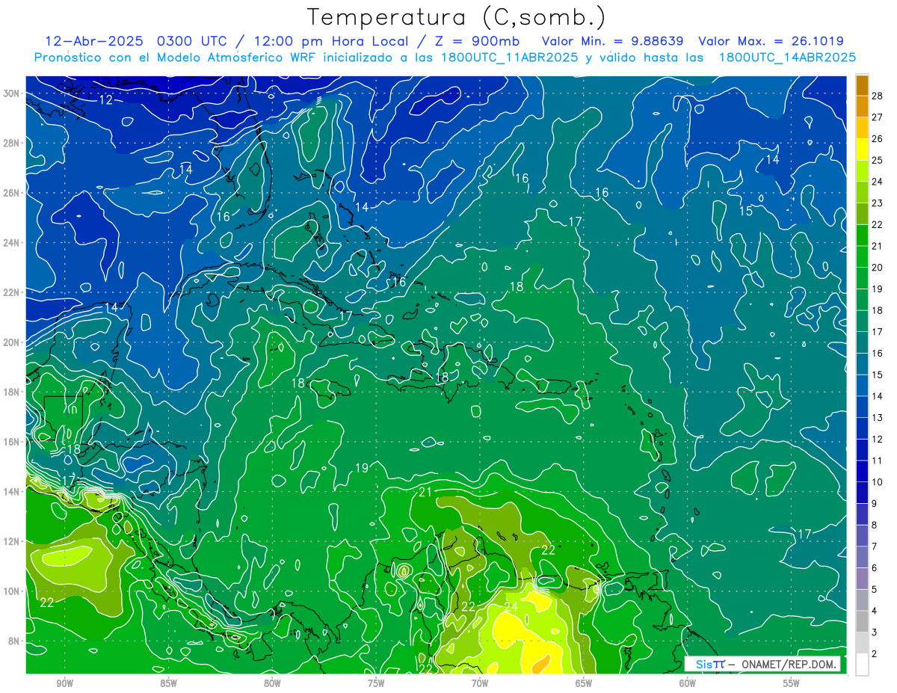Image resolution: width=897 pixels, height=693 pixels.
Task: Click the legend value 19
Action: click(877, 289)
